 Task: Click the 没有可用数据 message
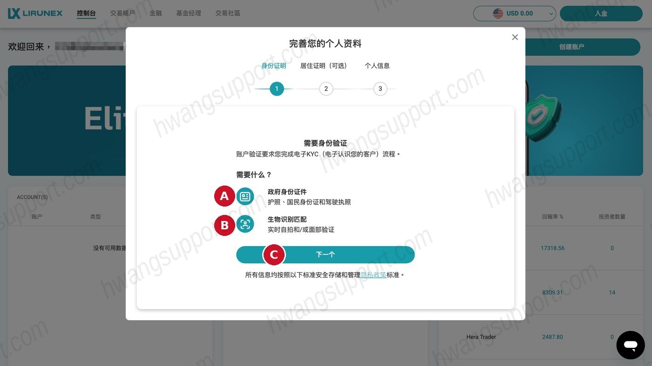(x=109, y=248)
